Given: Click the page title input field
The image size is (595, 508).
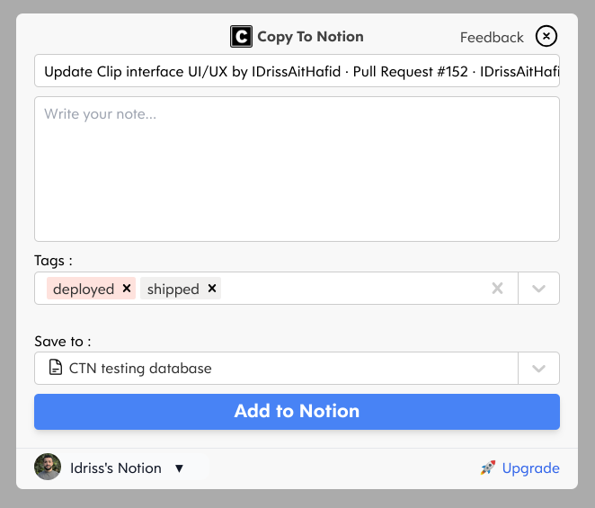Looking at the screenshot, I should [297, 71].
